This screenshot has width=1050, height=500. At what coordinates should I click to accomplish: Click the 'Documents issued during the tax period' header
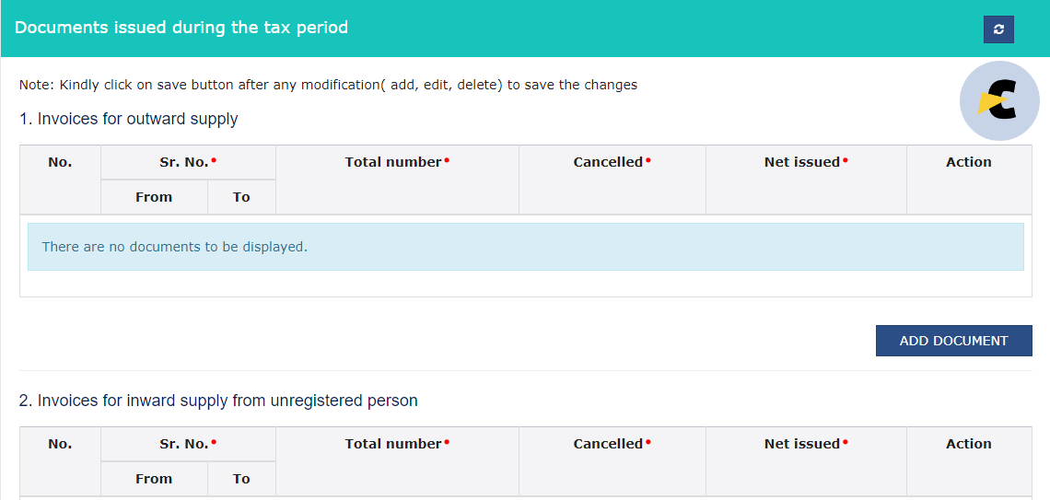[x=181, y=29]
